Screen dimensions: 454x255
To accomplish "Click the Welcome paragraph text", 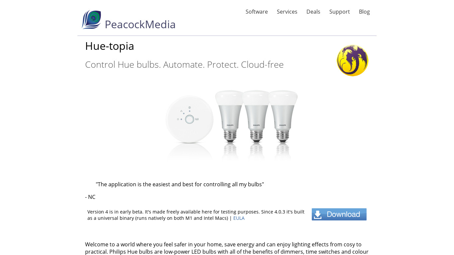I will [x=227, y=248].
